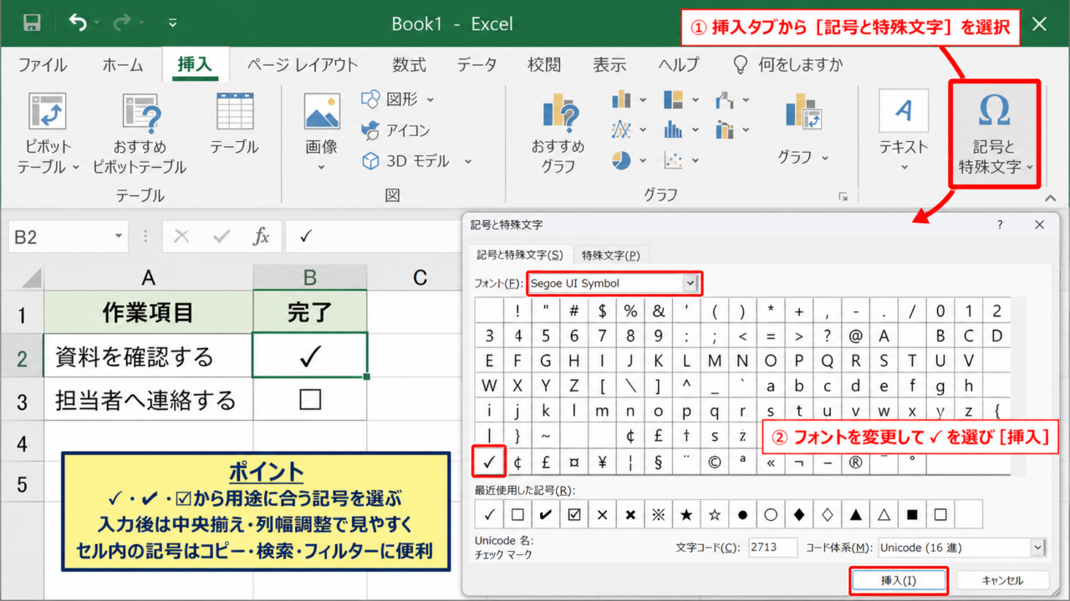Open the ファイル tab
Screen dimensions: 1070x601
(x=43, y=64)
